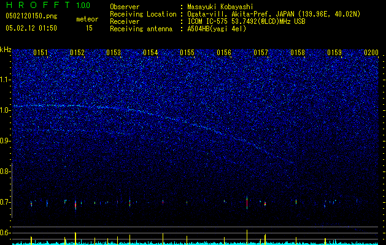Click the 0156 time marker
The width and height of the screenshot is (386, 245).
coord(224,53)
